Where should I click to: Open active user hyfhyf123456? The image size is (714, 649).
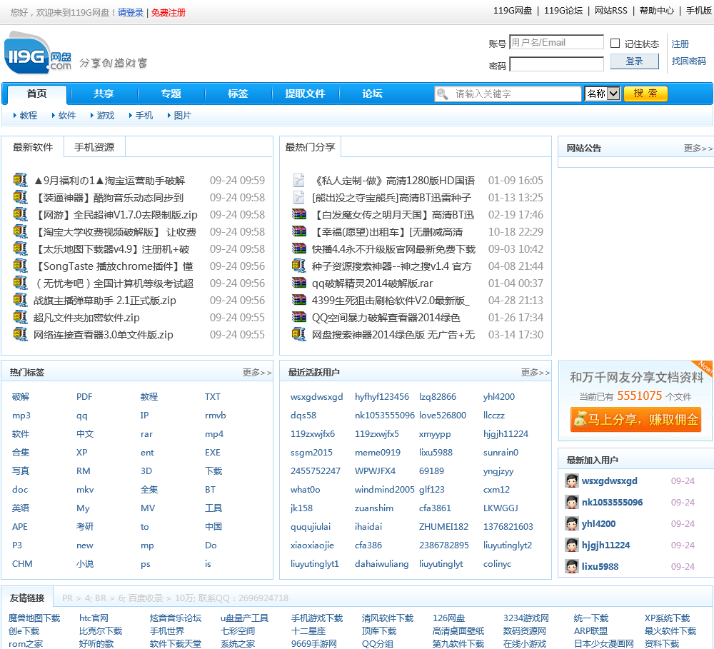click(381, 397)
